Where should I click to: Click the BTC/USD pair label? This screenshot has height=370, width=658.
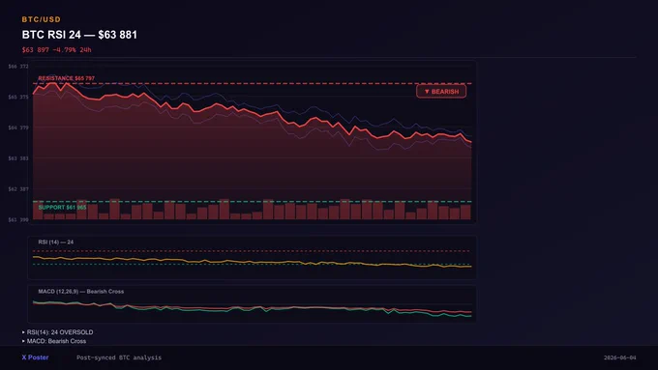coord(41,19)
